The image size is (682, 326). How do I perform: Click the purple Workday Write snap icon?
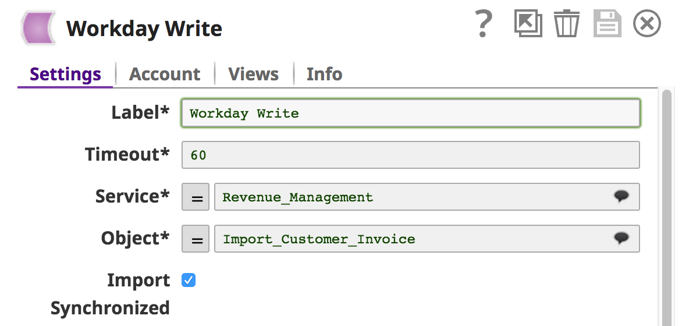39,28
